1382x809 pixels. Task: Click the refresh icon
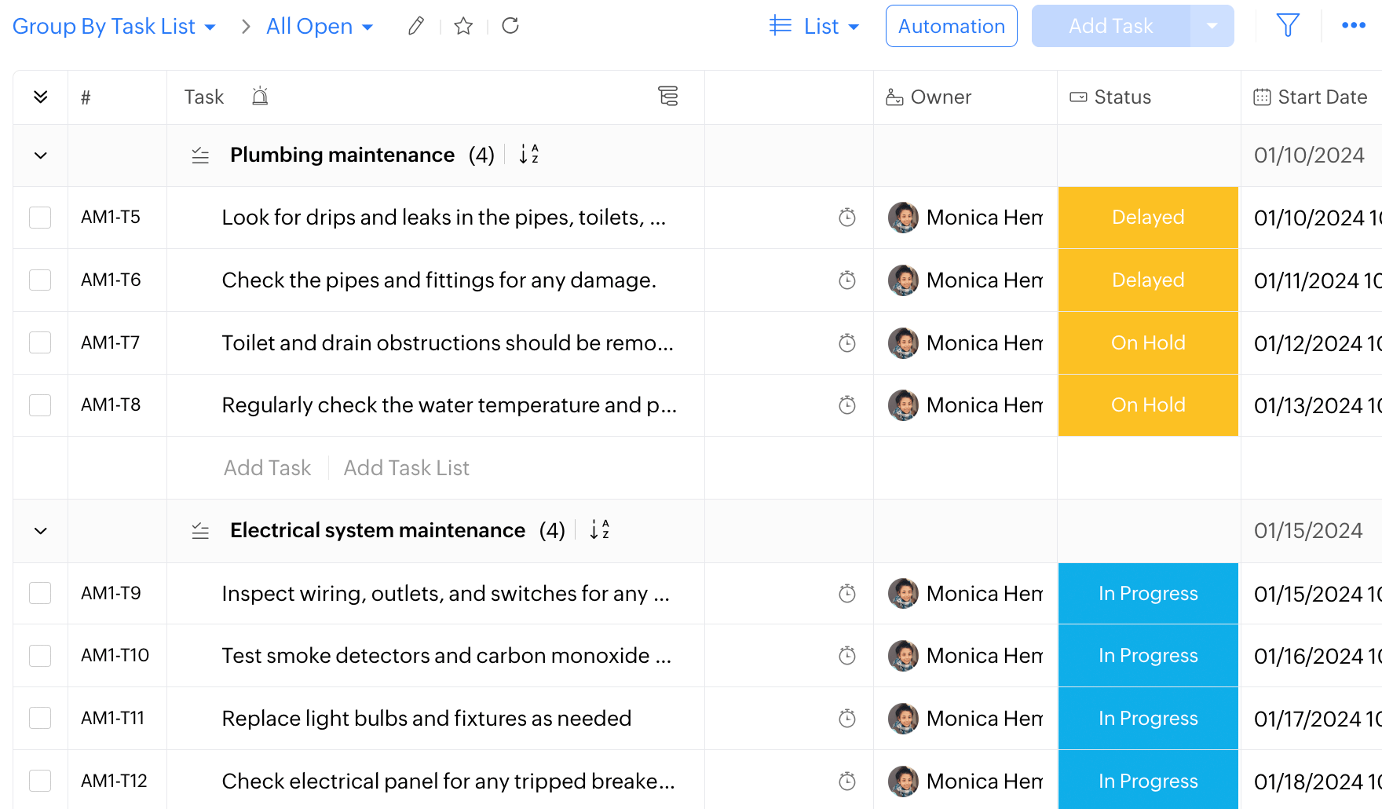coord(510,26)
